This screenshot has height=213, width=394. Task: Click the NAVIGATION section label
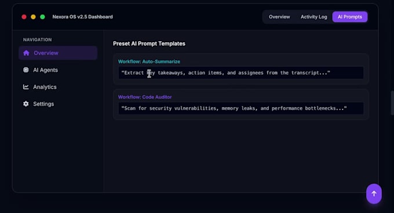(x=38, y=39)
